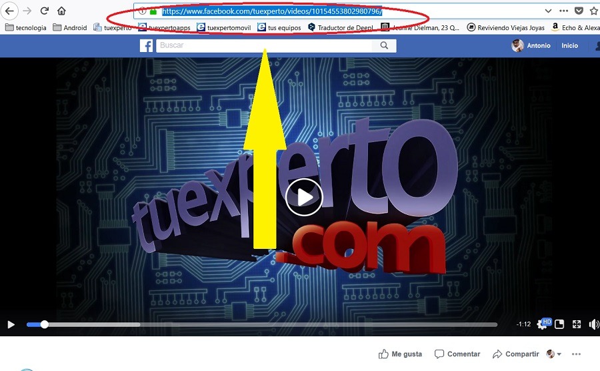600x371 pixels.
Task: Click the remaining time -1:12 label
Action: (x=523, y=324)
